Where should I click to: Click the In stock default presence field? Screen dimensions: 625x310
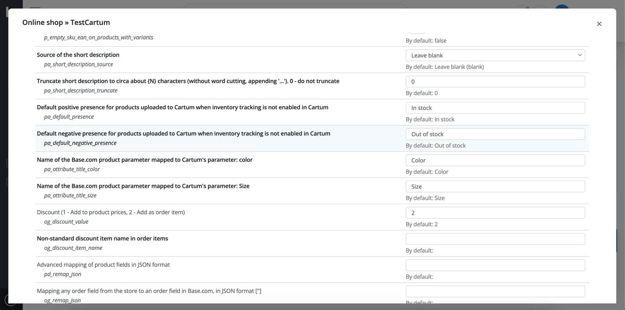coord(495,108)
